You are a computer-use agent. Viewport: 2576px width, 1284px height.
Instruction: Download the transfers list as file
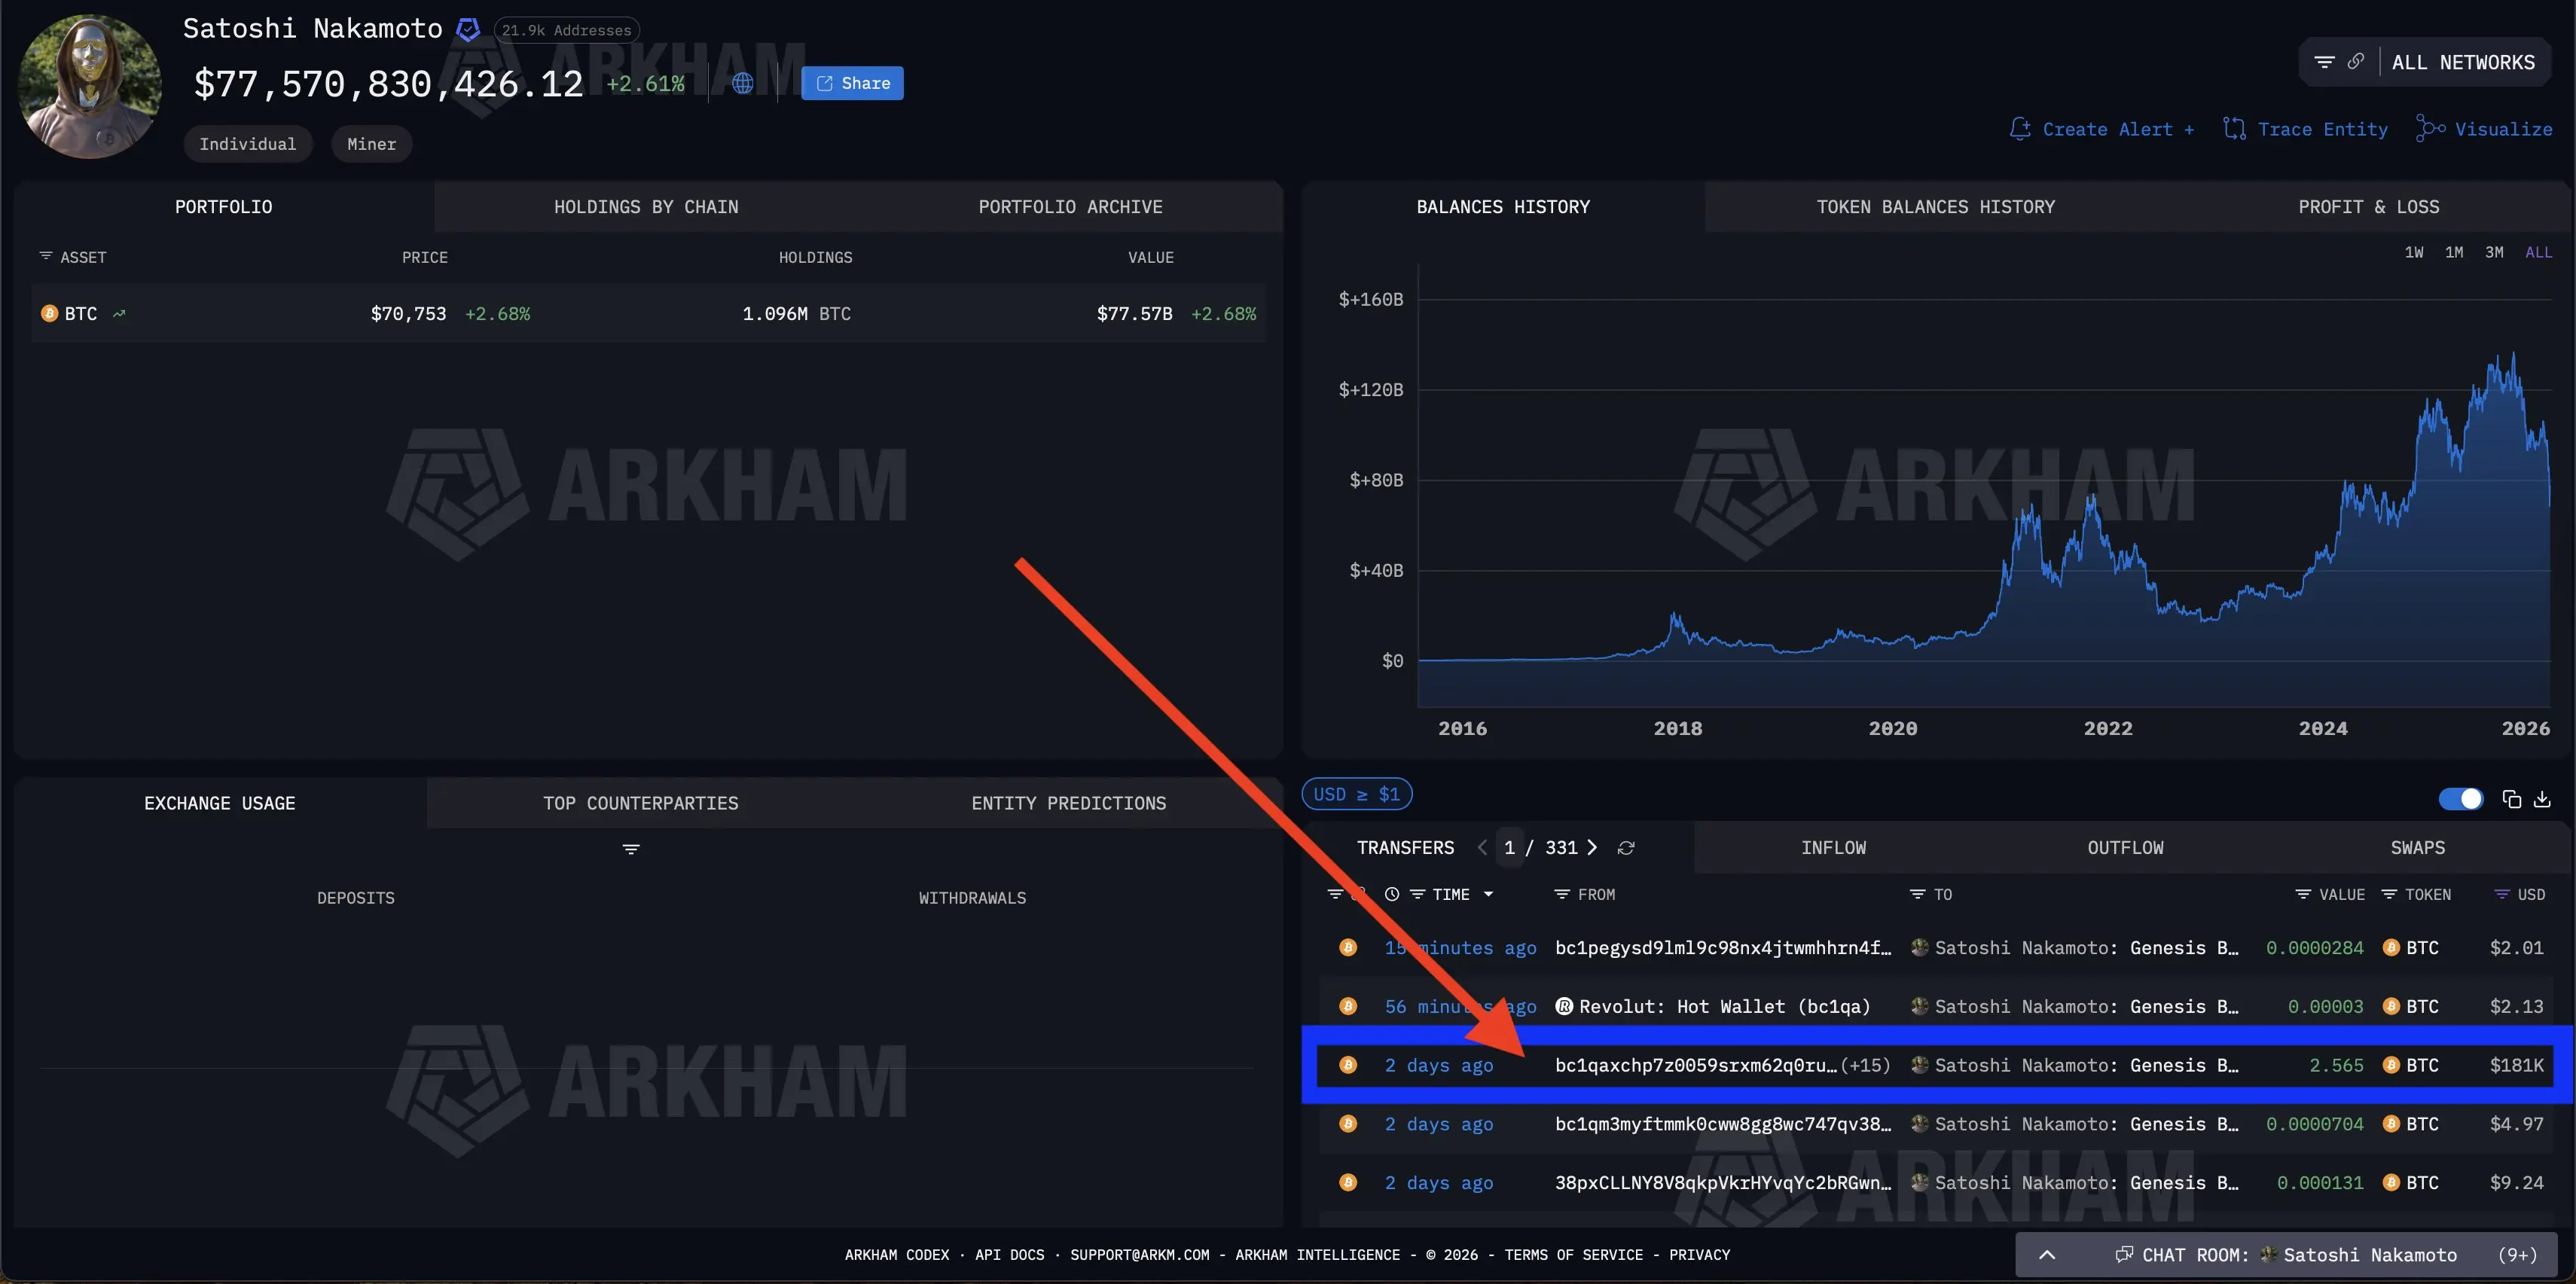(x=2542, y=799)
